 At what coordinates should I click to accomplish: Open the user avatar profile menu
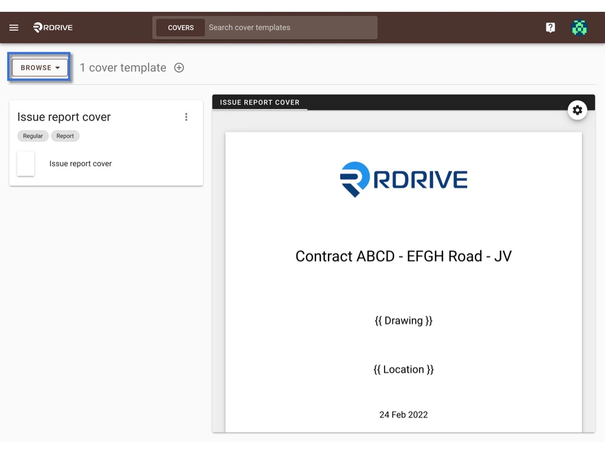click(x=579, y=27)
